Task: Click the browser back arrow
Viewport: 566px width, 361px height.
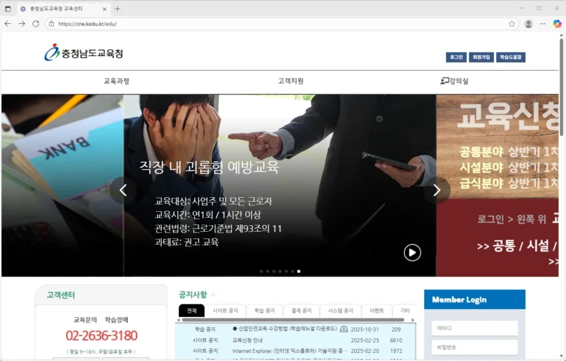Action: pos(8,23)
